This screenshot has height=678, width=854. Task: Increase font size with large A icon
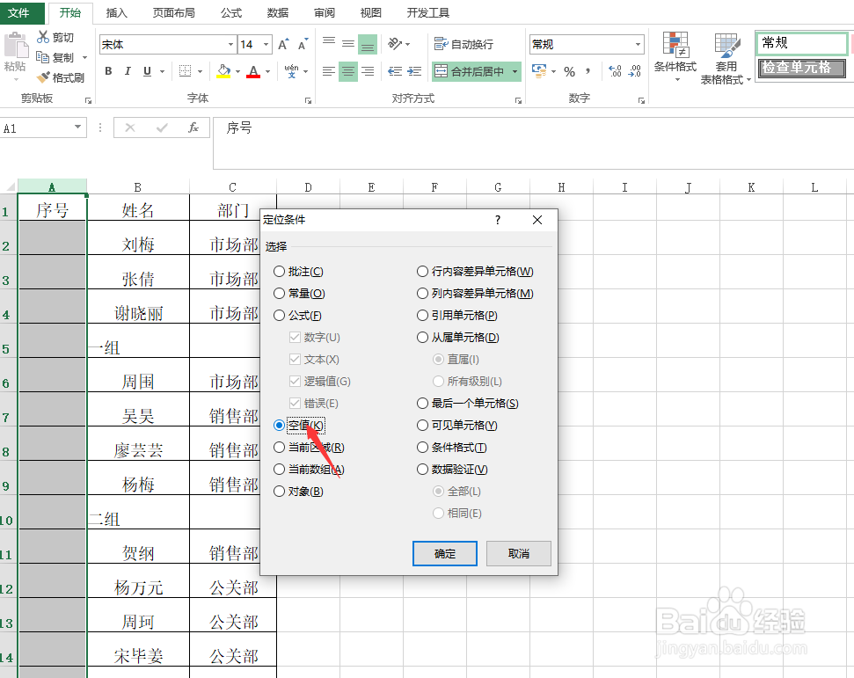(x=283, y=45)
